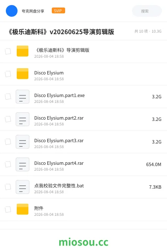Click the Disco Elysium.part2.rar file icon
This screenshot has width=167, height=251.
click(x=23, y=119)
